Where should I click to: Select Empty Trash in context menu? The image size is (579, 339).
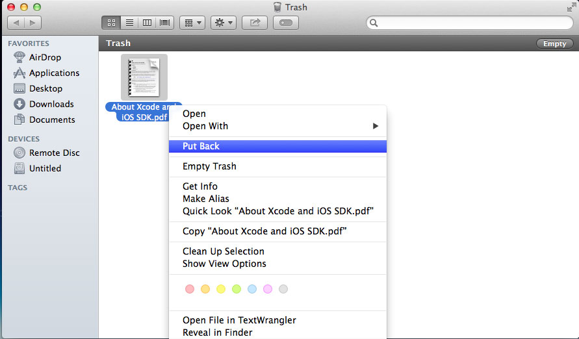click(x=209, y=166)
